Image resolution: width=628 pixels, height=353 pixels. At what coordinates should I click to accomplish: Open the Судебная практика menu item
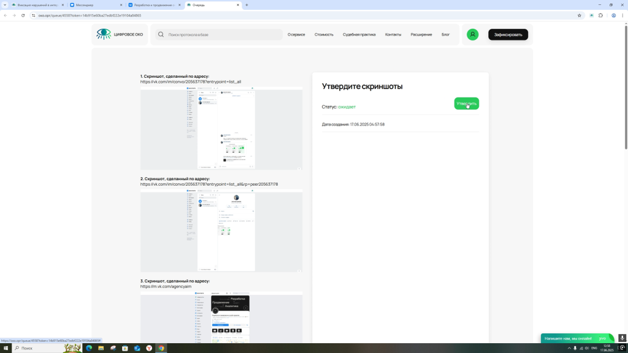359,34
